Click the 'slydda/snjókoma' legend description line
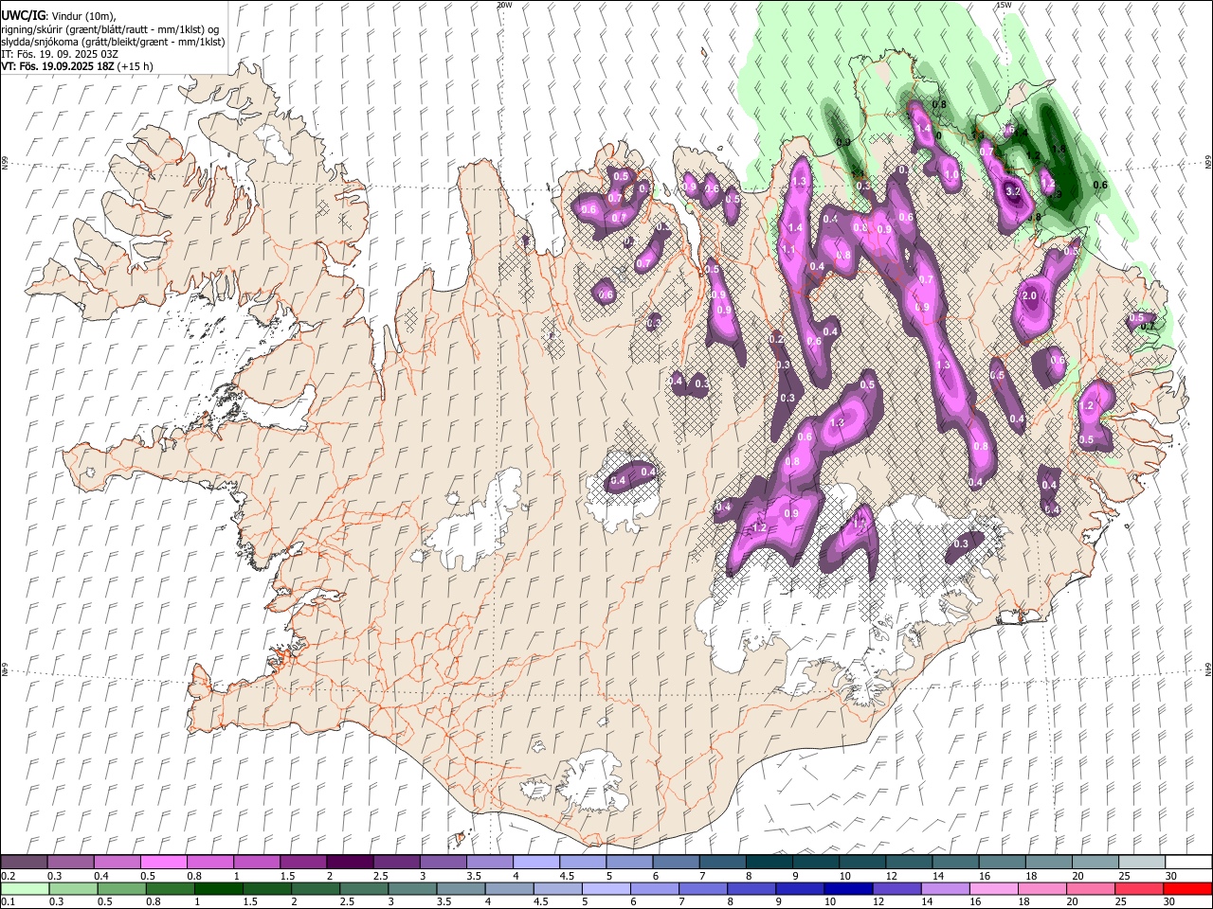The width and height of the screenshot is (1213, 909). pyautogui.click(x=113, y=42)
